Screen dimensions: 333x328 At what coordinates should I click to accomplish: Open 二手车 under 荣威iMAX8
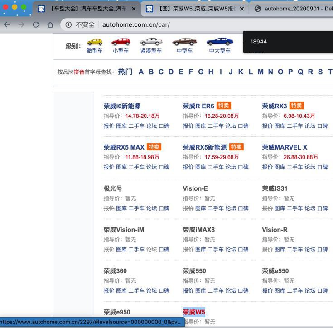click(x=216, y=250)
